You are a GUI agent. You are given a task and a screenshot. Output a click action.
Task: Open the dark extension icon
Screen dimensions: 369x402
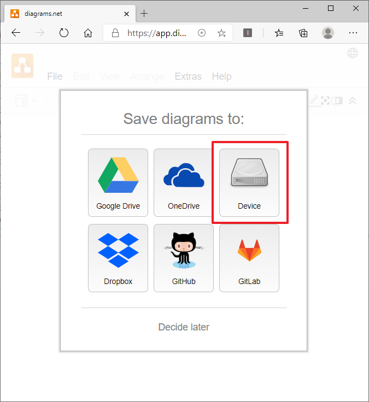tap(248, 33)
